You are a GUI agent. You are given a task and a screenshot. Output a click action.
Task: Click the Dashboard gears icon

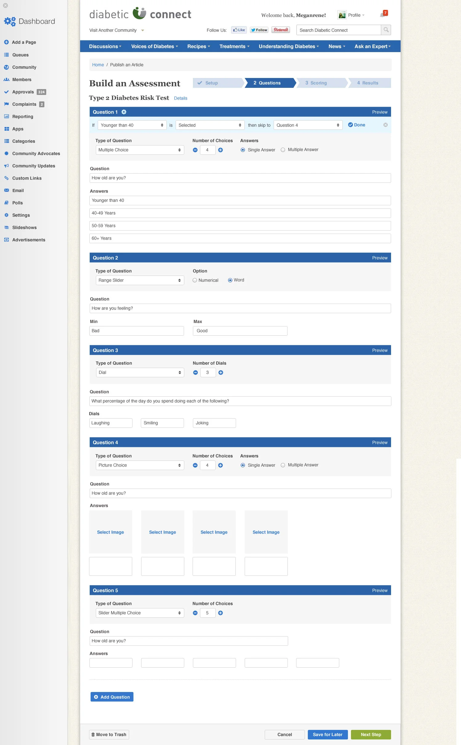(x=10, y=21)
